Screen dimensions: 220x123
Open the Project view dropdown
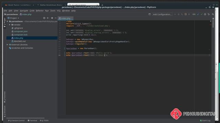[13, 18]
